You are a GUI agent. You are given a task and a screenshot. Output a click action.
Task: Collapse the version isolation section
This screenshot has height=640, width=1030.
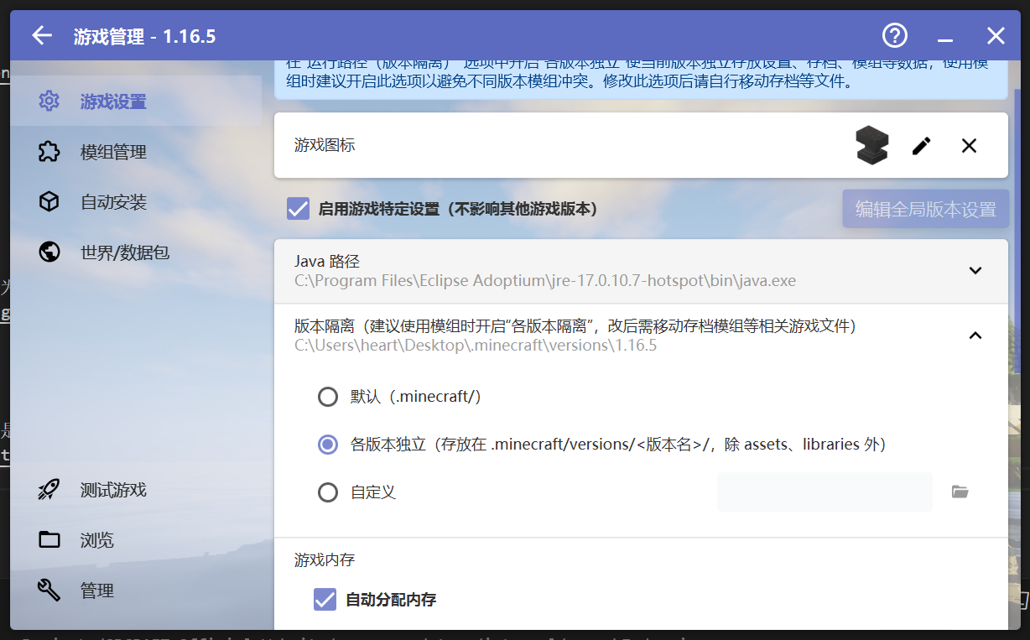[975, 336]
